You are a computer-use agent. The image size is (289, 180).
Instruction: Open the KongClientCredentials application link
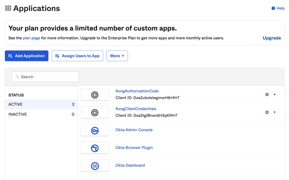[136, 109]
